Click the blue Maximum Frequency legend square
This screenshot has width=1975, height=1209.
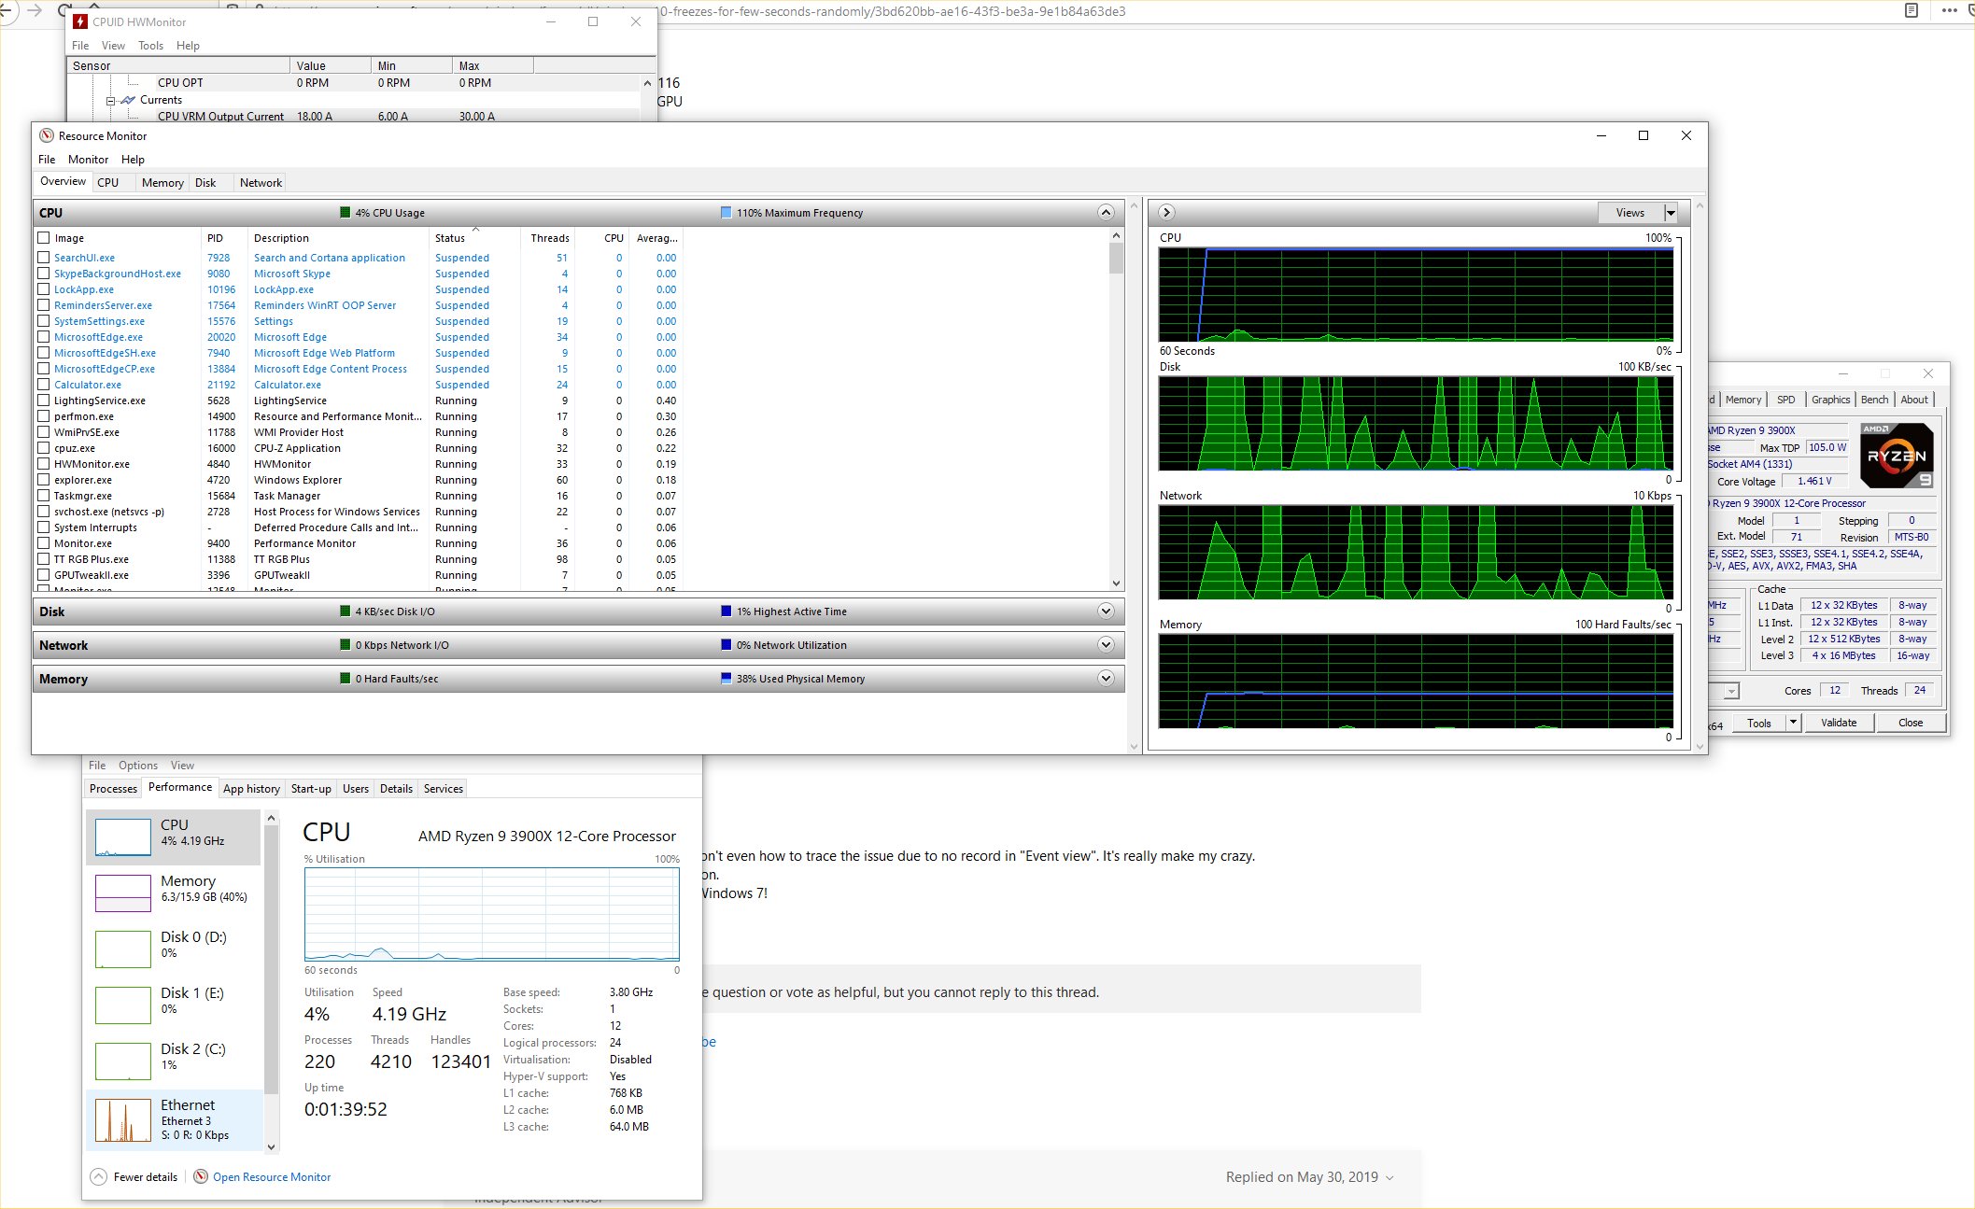(727, 213)
